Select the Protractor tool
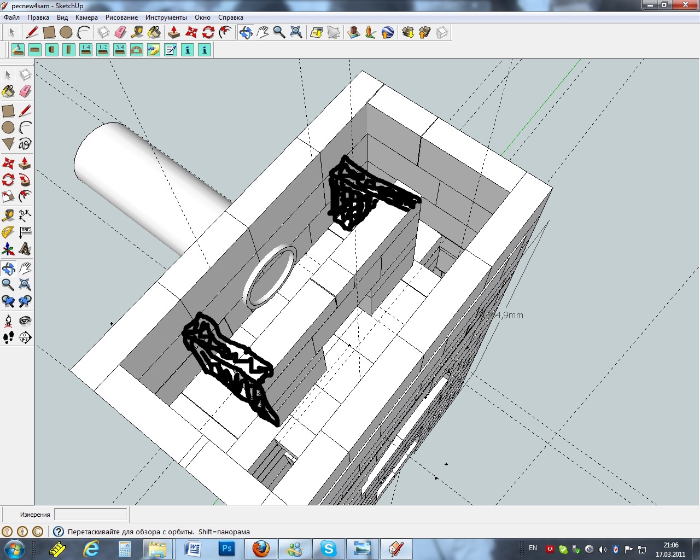 (8, 232)
